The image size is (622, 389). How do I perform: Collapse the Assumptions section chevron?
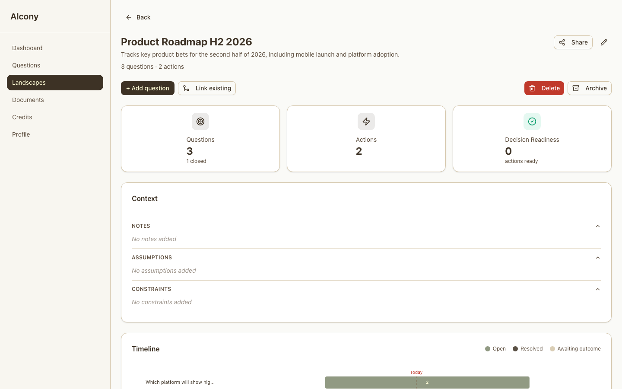pos(598,258)
